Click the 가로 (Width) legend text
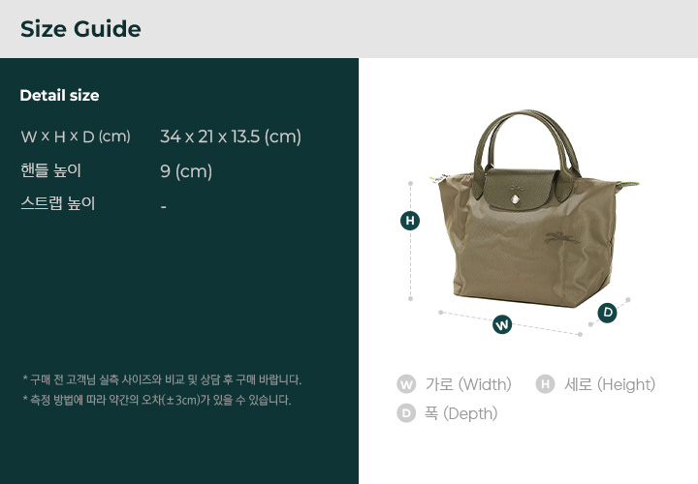This screenshot has height=484, width=698. point(468,384)
